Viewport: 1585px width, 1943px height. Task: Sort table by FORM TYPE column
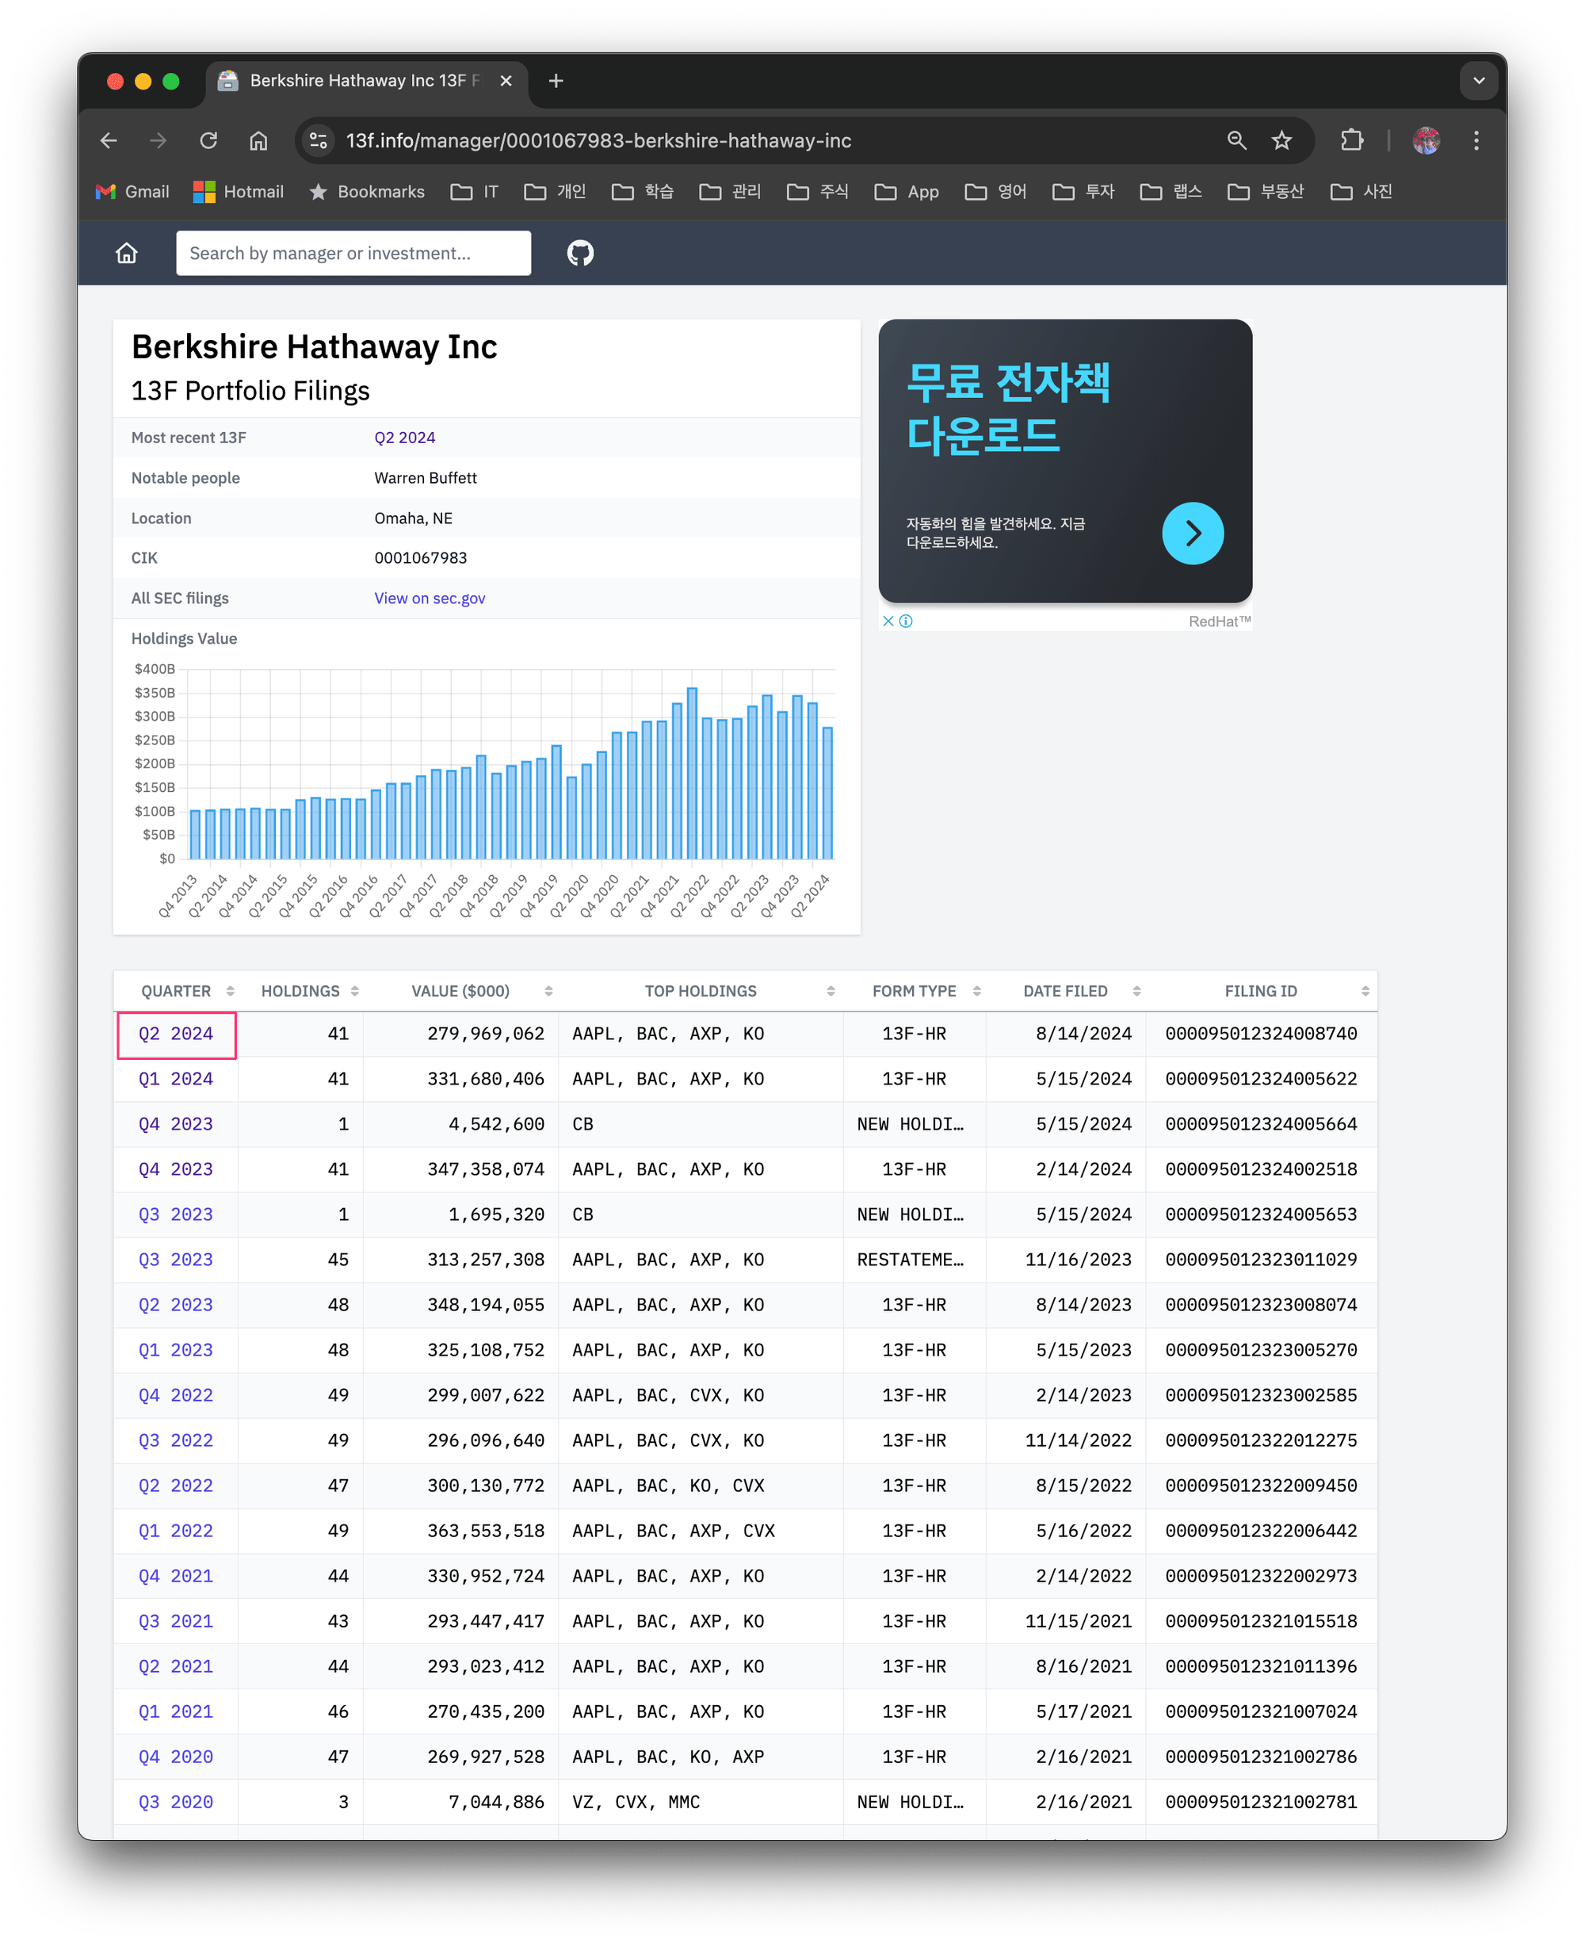[914, 991]
